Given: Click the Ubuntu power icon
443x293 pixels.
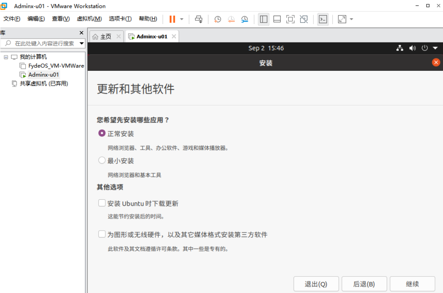Looking at the screenshot, I should 424,48.
